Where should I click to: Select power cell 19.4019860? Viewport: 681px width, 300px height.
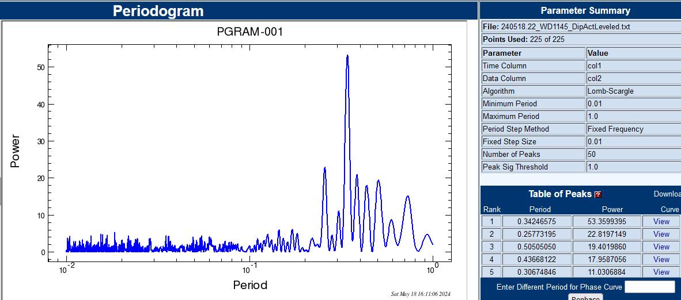606,247
